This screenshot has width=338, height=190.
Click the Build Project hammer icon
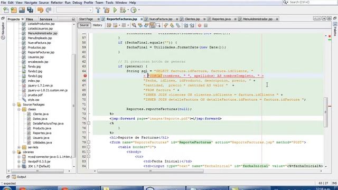coord(98,10)
